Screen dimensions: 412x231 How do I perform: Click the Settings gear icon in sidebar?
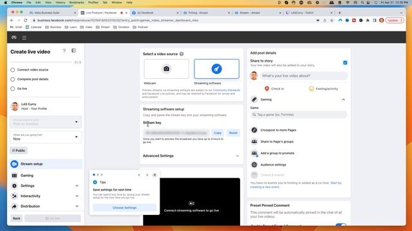coord(14,185)
